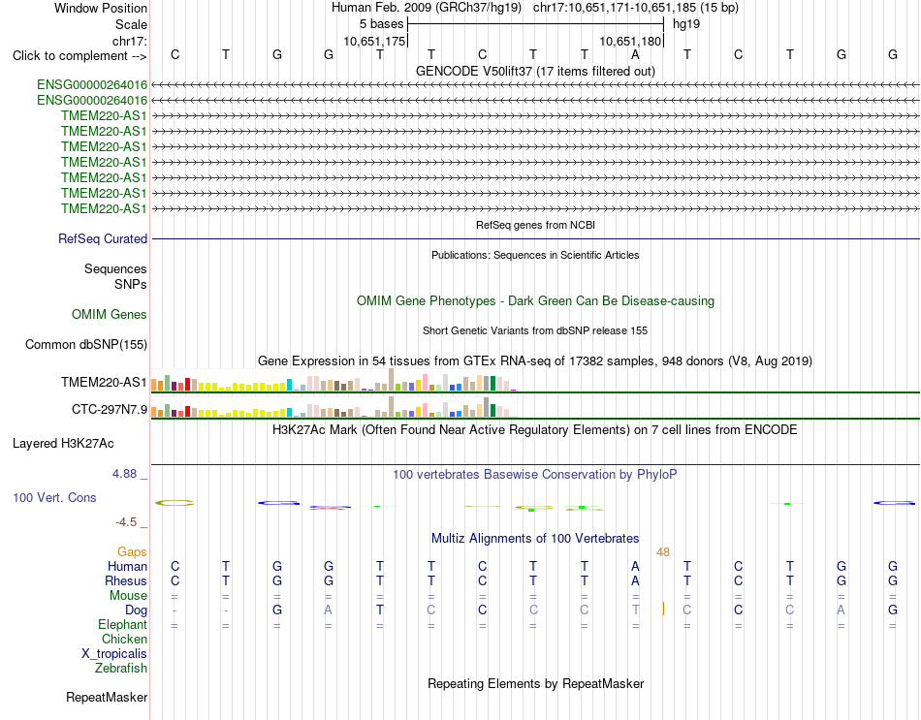The width and height of the screenshot is (921, 720).
Task: Click the Chicken species label
Action: tap(124, 639)
